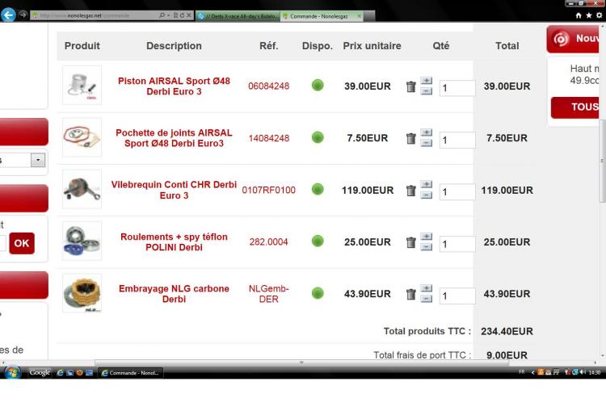606x411 pixels.
Task: Open a new blank browser tab
Action: coord(369,16)
